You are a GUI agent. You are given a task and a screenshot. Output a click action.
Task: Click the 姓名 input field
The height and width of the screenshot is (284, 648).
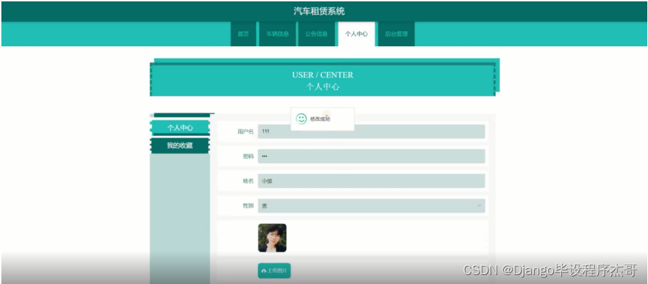(371, 181)
